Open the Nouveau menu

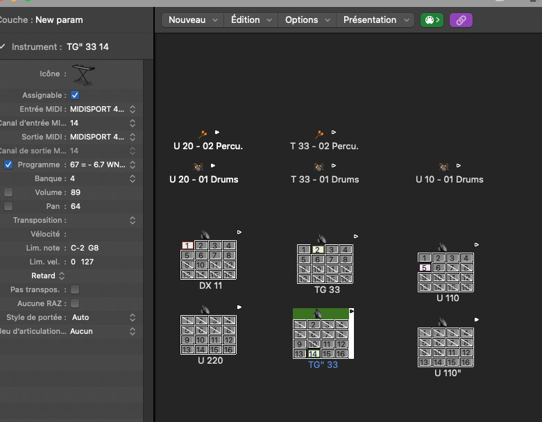coord(193,20)
